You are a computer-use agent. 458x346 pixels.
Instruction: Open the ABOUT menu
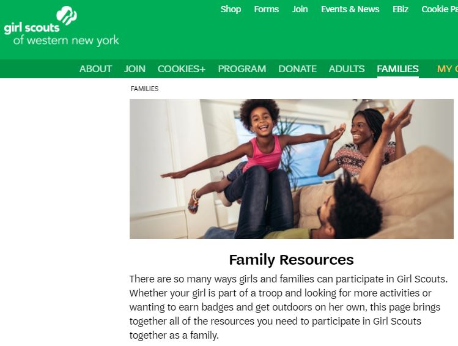[95, 69]
